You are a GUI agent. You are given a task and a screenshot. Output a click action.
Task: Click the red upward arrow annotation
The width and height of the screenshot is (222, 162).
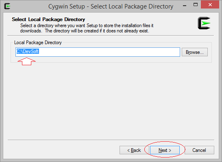pyautogui.click(x=26, y=61)
